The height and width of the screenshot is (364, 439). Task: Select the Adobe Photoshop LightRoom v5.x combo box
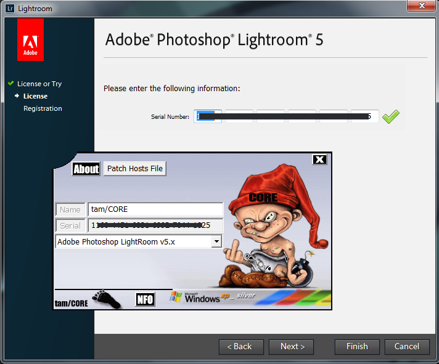pos(139,241)
